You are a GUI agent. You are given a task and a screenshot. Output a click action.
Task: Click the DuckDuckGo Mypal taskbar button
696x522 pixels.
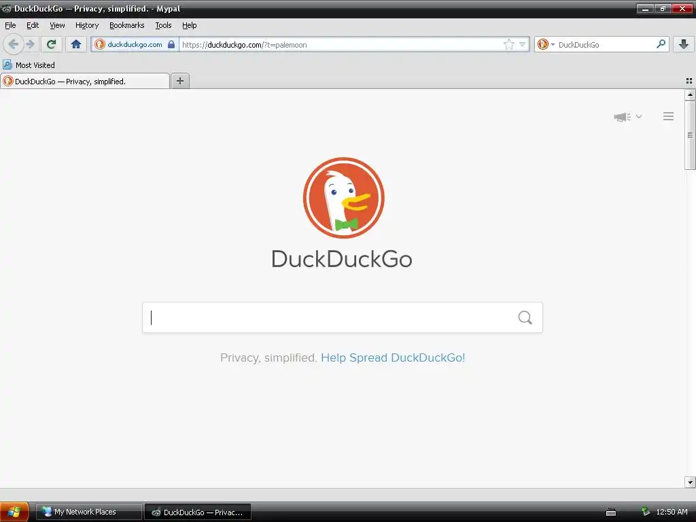click(198, 512)
